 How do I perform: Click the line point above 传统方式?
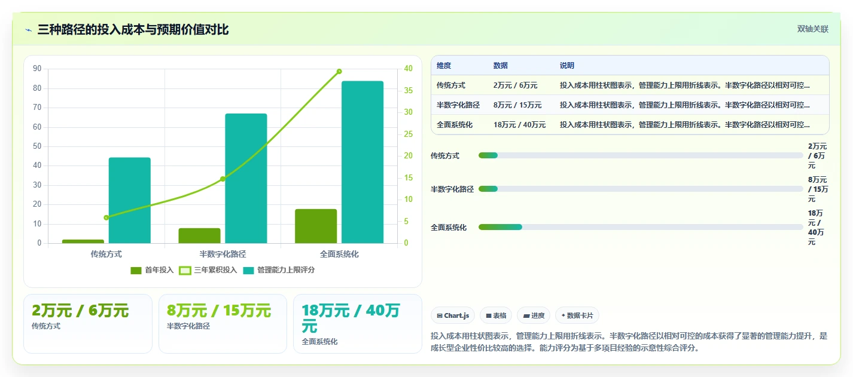(x=106, y=217)
